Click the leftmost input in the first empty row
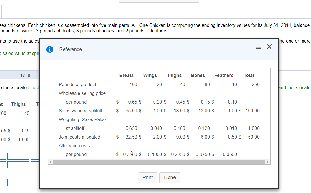311x193 pixels. point(3,156)
